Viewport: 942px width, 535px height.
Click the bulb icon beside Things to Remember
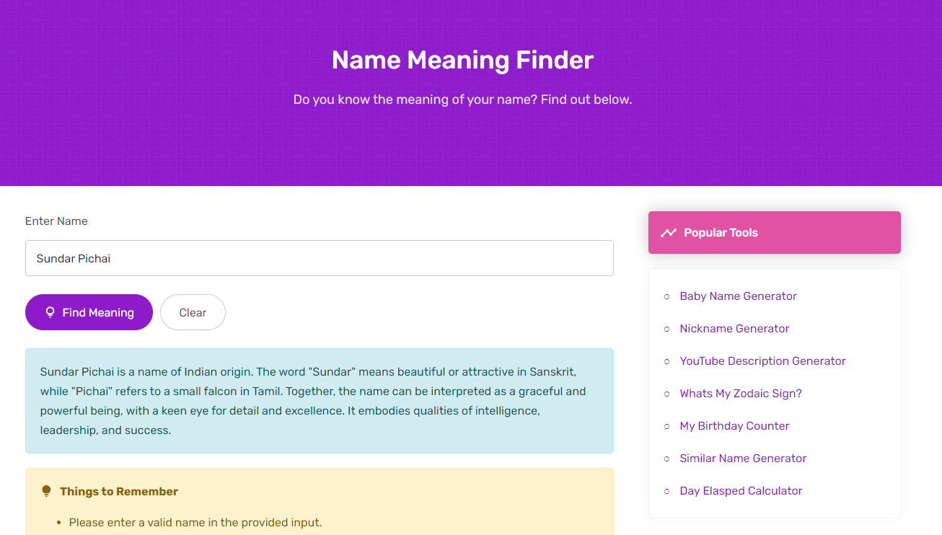46,491
